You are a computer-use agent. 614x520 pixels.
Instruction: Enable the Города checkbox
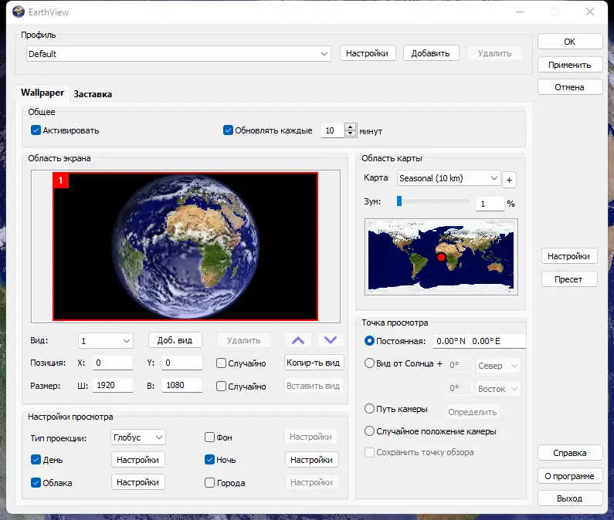pyautogui.click(x=210, y=483)
